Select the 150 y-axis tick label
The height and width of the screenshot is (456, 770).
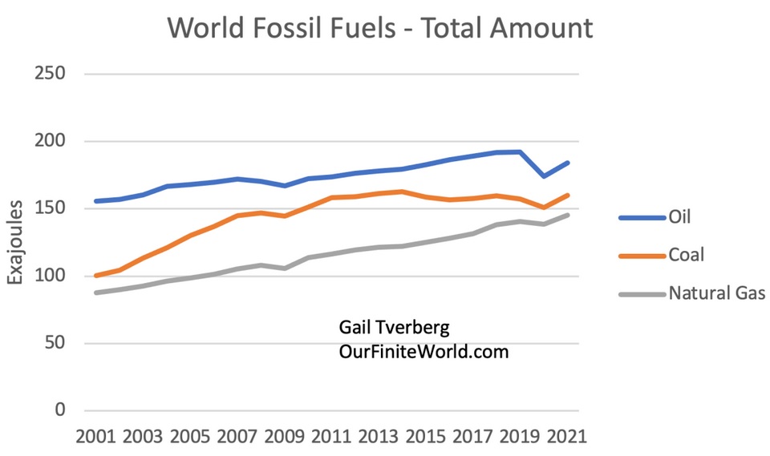(x=50, y=209)
